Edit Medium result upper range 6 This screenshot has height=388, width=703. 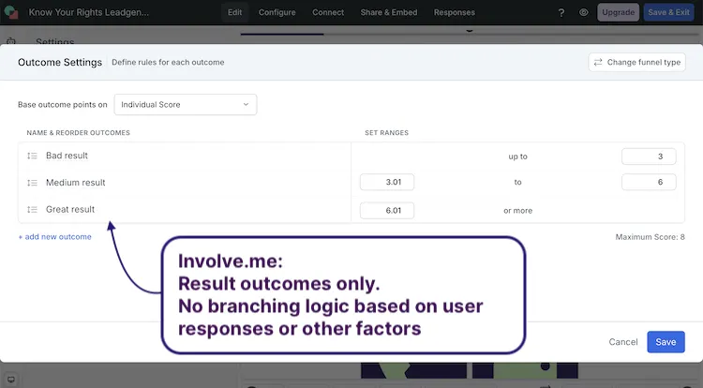(x=649, y=182)
